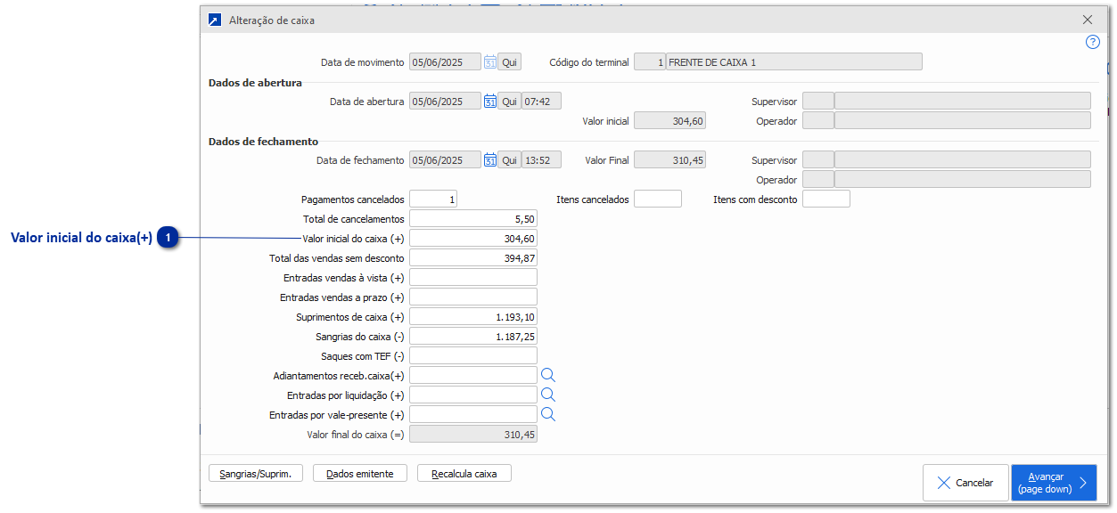Click opening Operador name field
This screenshot has height=513, width=1117.
click(962, 121)
